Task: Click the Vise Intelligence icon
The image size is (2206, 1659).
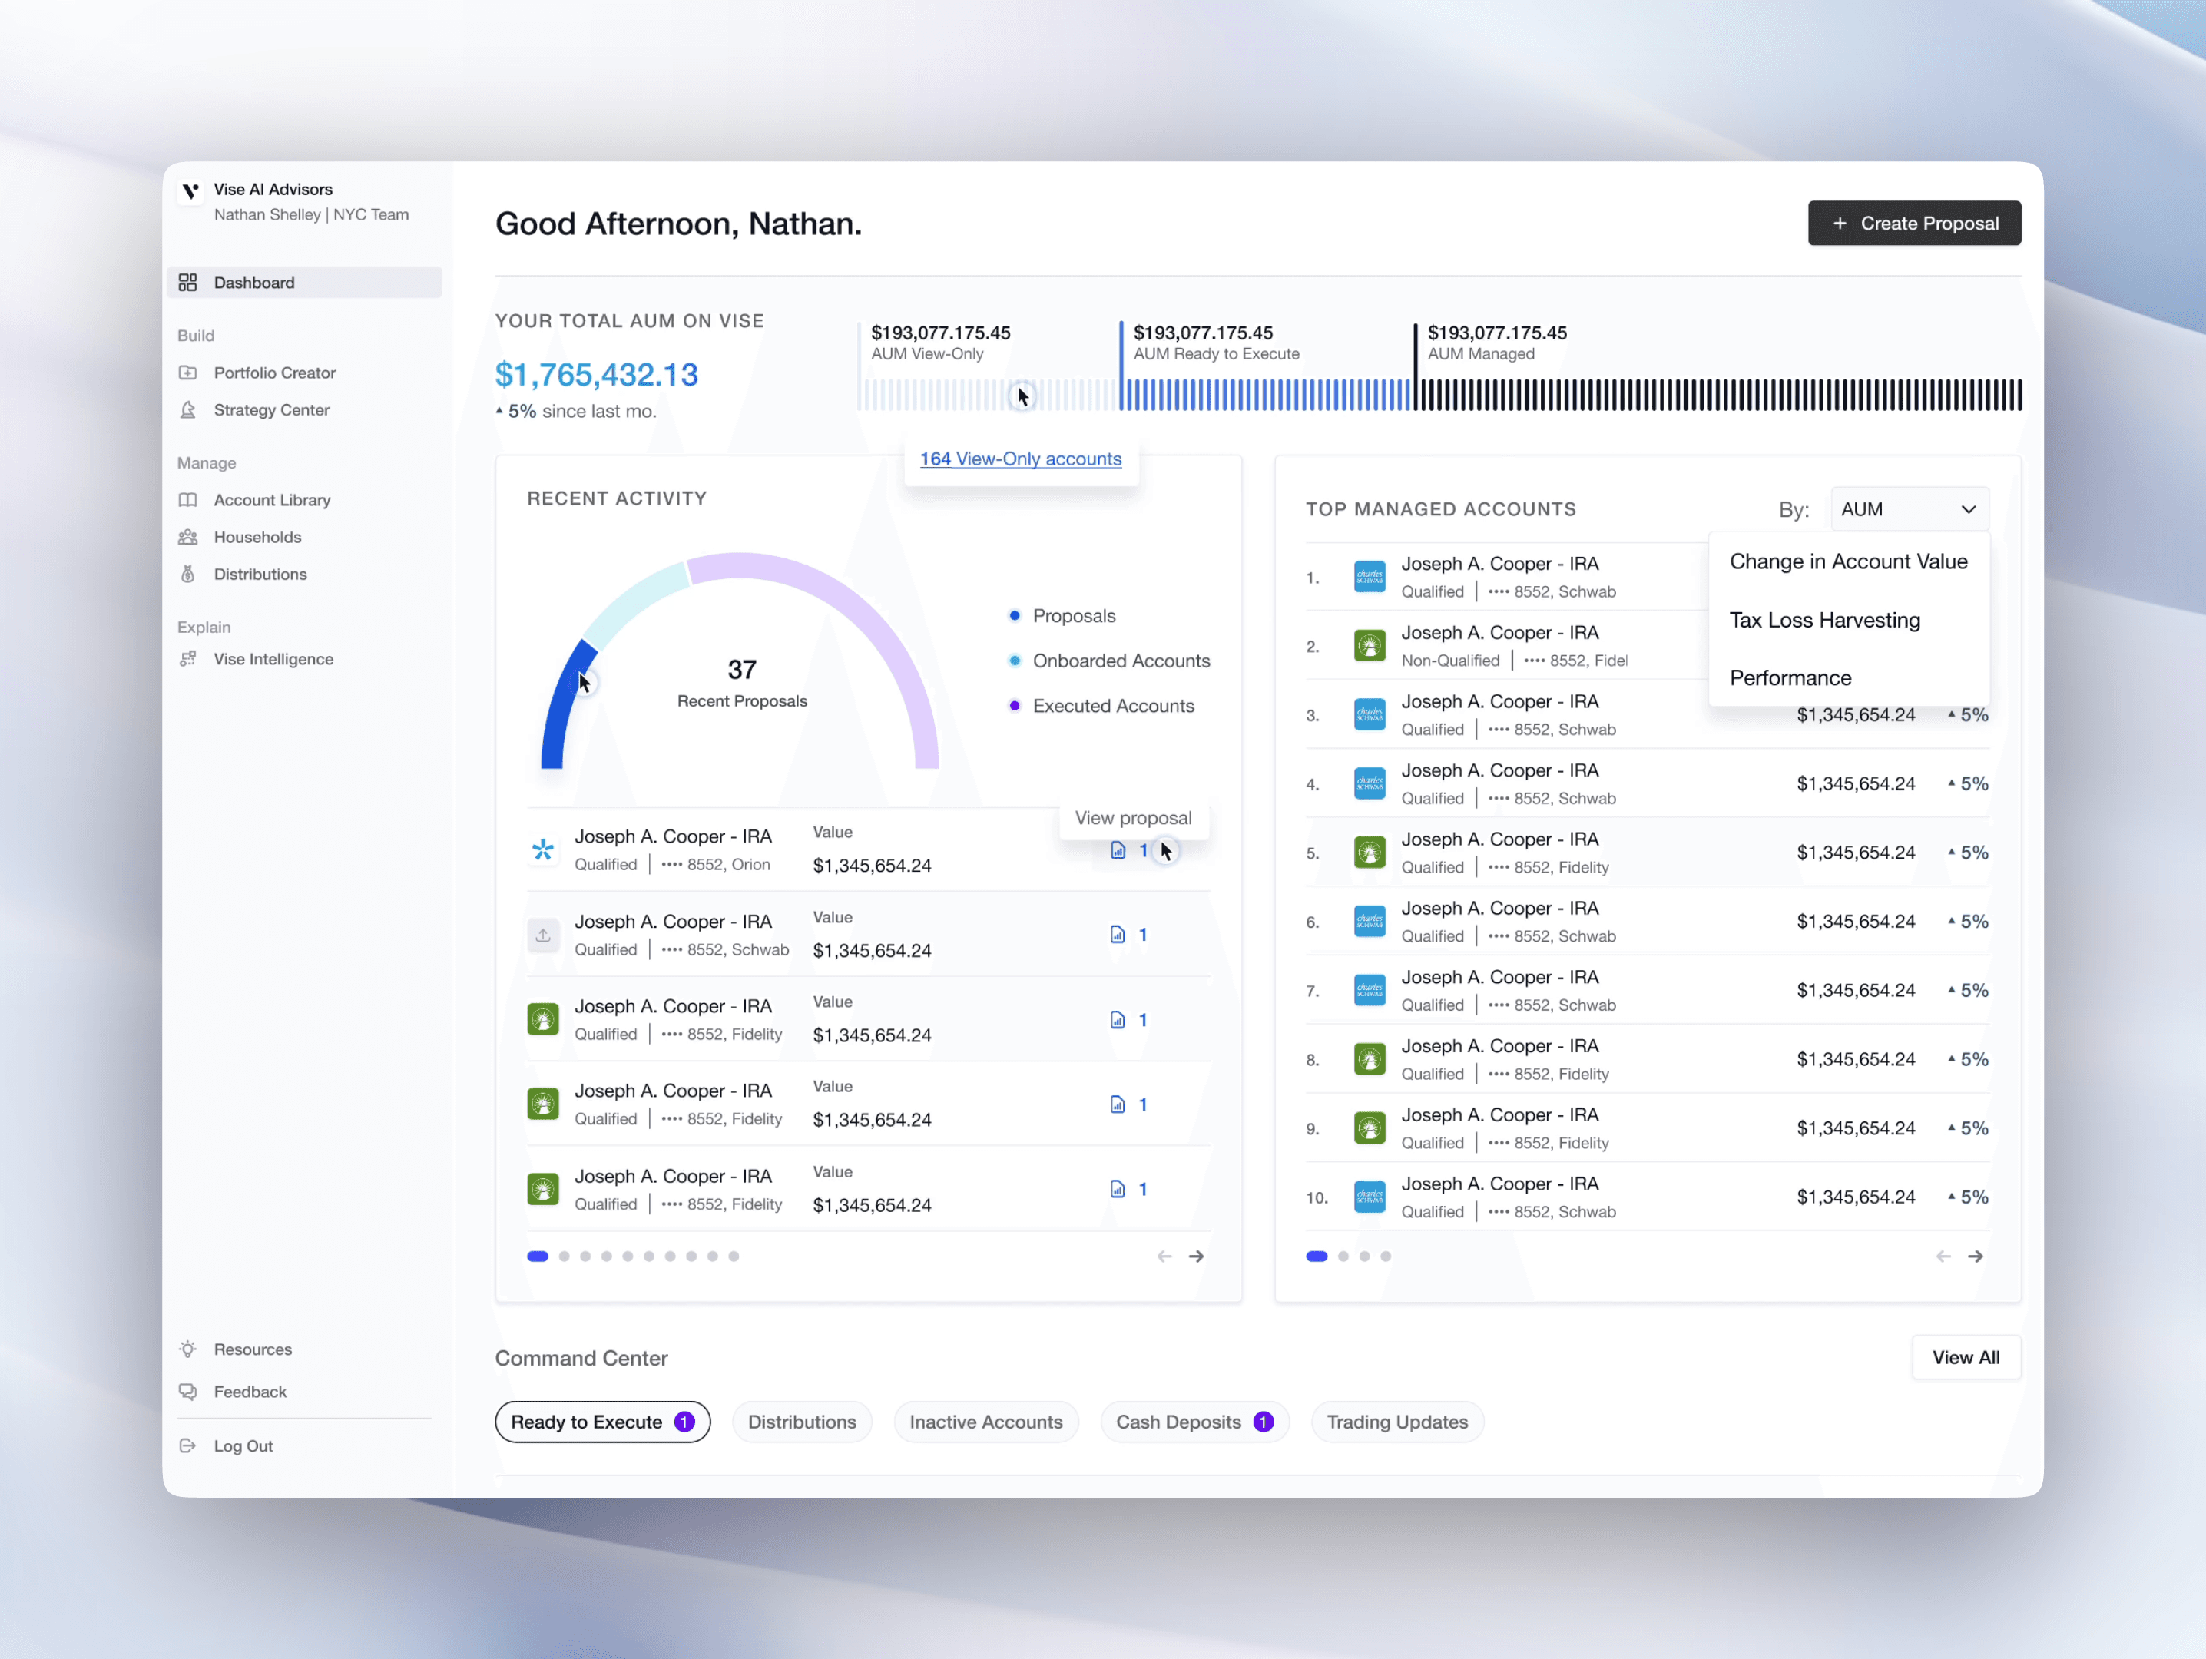Action: click(187, 659)
